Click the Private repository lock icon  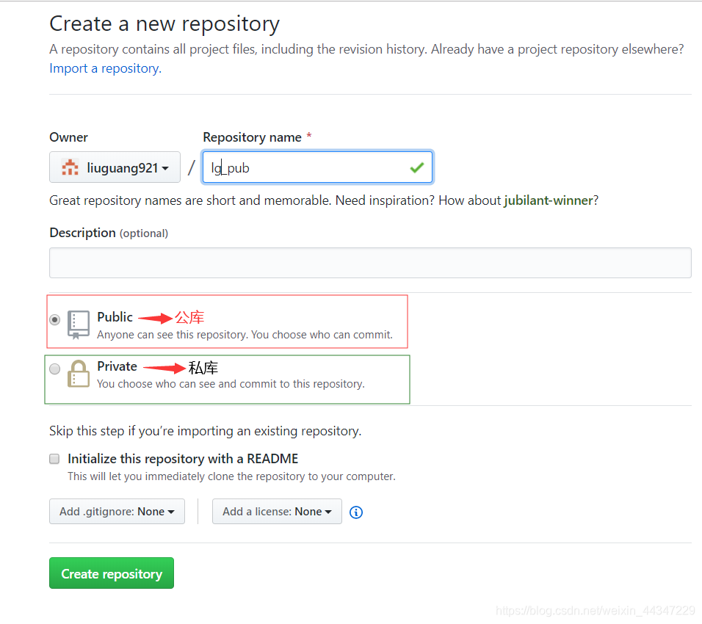point(79,374)
